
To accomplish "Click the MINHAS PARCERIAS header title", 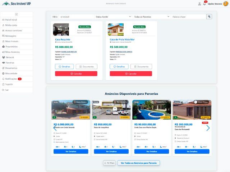I will [116, 4].
